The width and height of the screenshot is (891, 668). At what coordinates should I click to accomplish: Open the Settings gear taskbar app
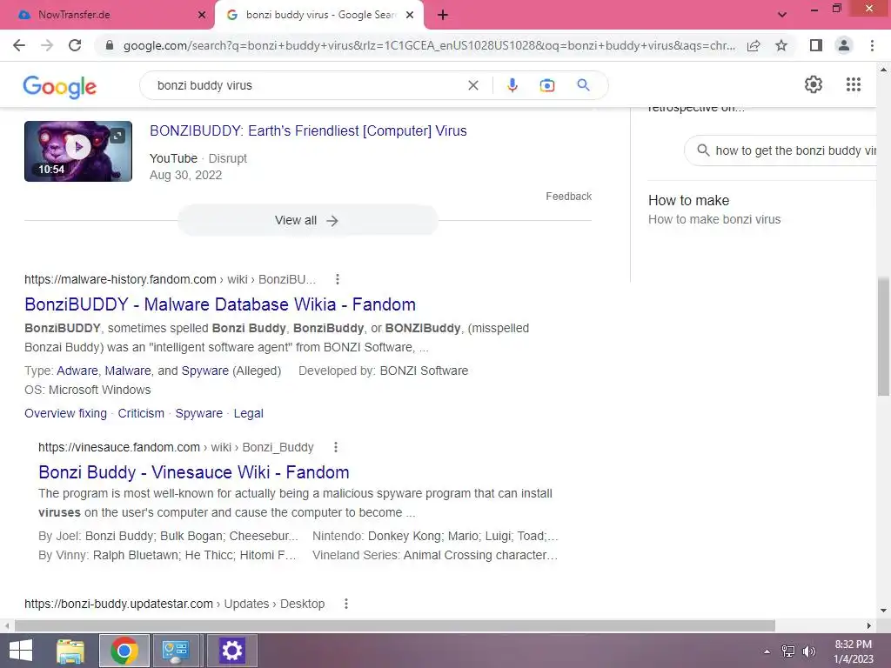[231, 651]
